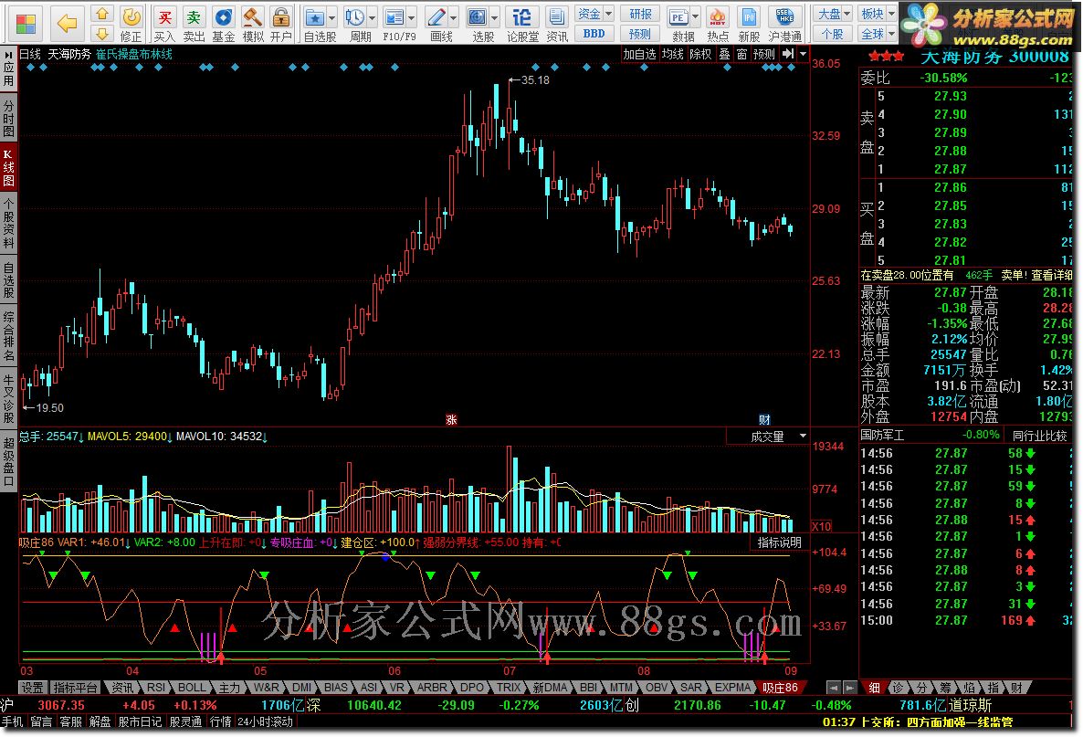
Task: Click the toolbar 预测 button
Action: 640,33
